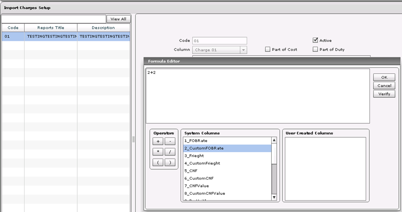Screen dimensions: 402x212
Task: Click View All button
Action: click(119, 19)
